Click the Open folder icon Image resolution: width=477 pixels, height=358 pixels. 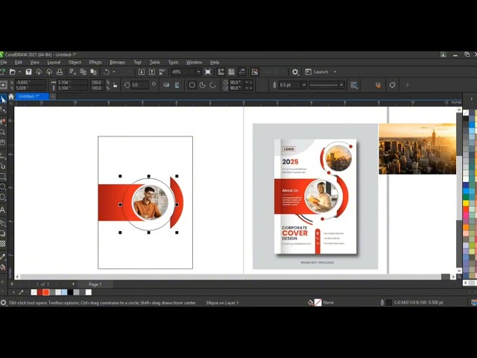point(13,72)
